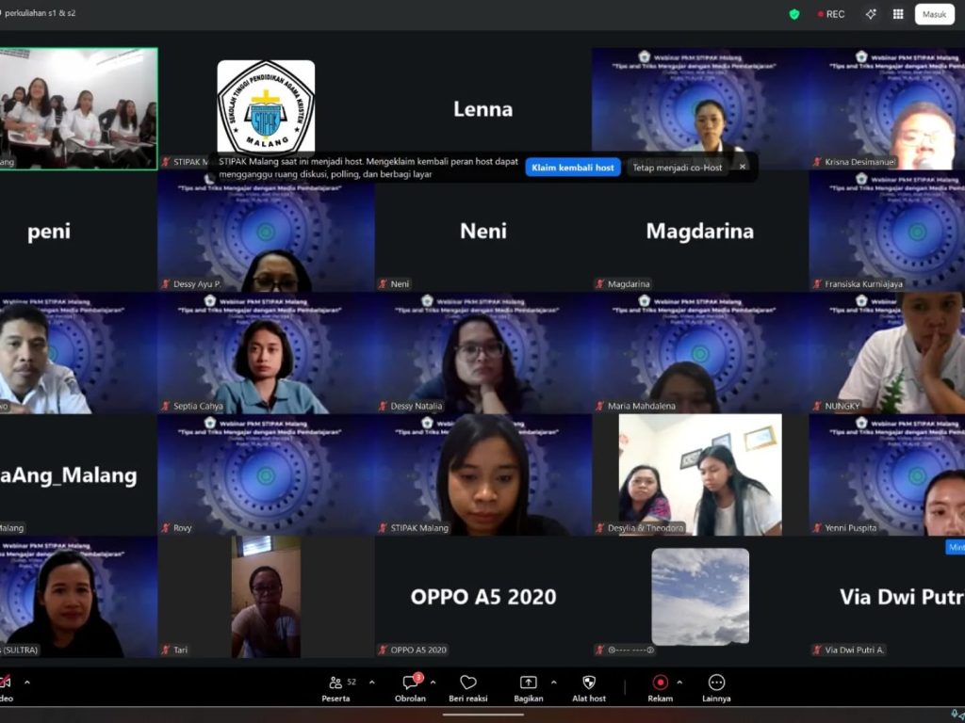The width and height of the screenshot is (965, 723).
Task: Click the green encryption shield icon
Action: [794, 14]
